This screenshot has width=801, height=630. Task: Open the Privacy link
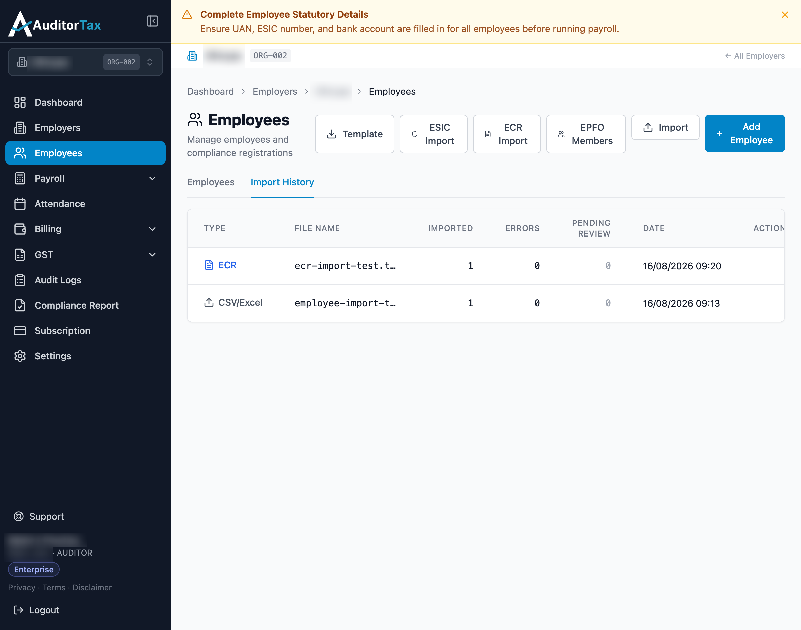tap(21, 587)
